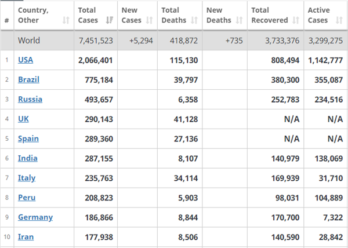Select the World summary row label
The width and height of the screenshot is (348, 248).
click(x=29, y=41)
